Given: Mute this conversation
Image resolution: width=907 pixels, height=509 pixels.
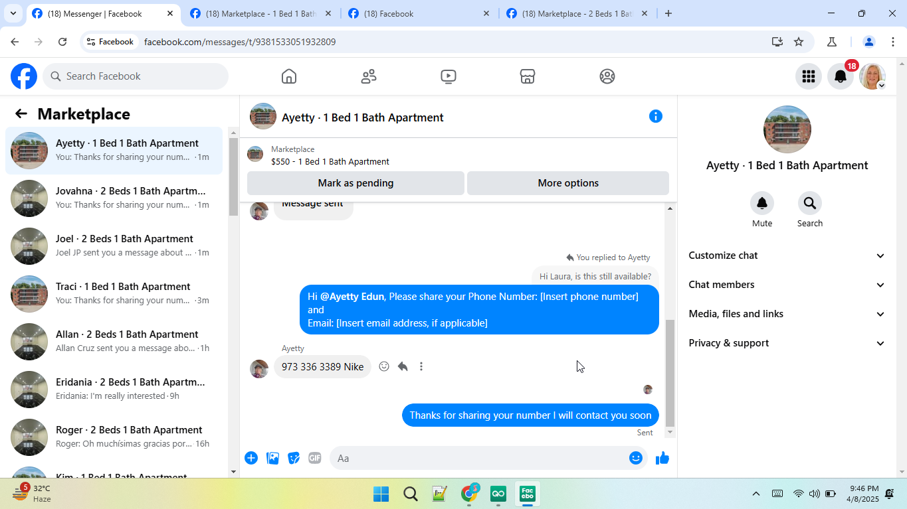Looking at the screenshot, I should [762, 203].
